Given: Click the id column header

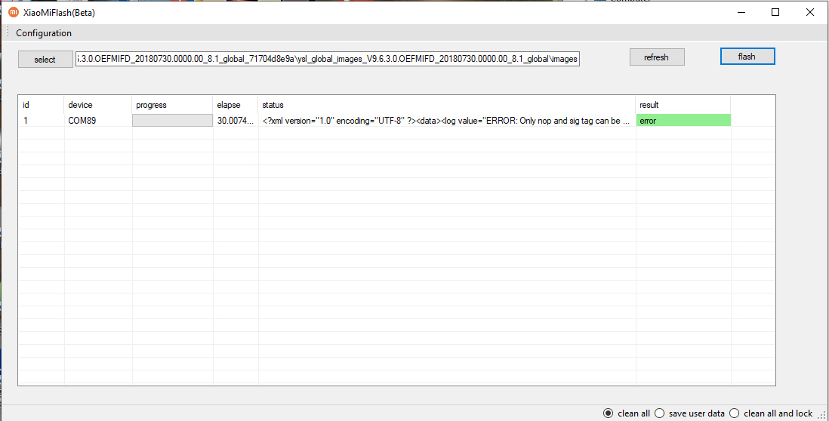Looking at the screenshot, I should [x=42, y=105].
